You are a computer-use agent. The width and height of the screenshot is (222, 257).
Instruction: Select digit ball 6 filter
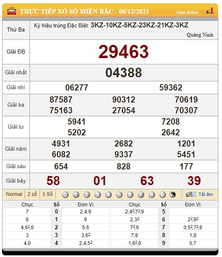[130, 195]
